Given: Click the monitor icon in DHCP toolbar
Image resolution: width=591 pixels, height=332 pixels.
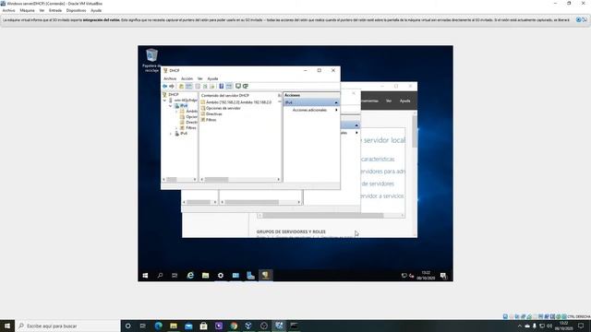Looking at the screenshot, I should point(238,86).
